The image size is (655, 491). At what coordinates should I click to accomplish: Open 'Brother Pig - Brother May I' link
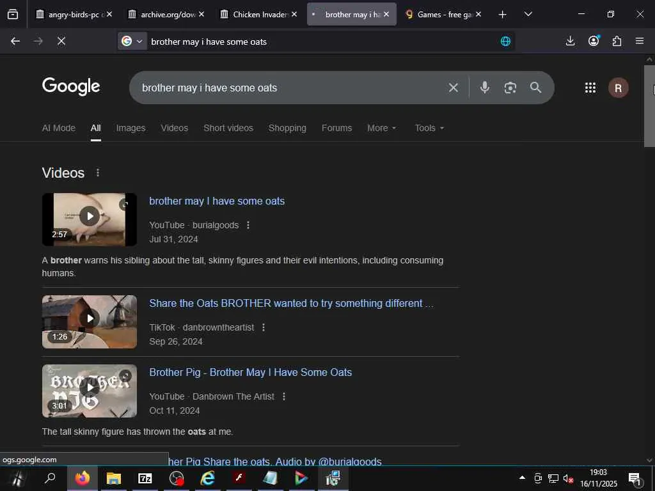[251, 373]
